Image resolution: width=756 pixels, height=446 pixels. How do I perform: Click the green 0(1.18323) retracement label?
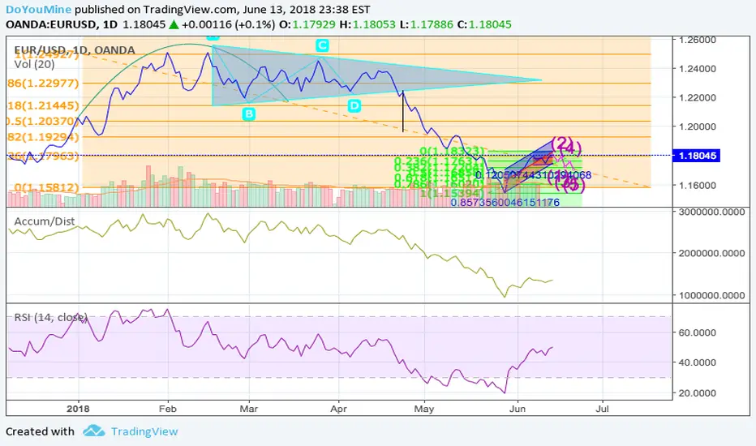tap(451, 152)
